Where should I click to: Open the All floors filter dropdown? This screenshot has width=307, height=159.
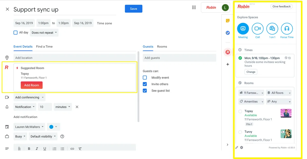click(x=279, y=93)
